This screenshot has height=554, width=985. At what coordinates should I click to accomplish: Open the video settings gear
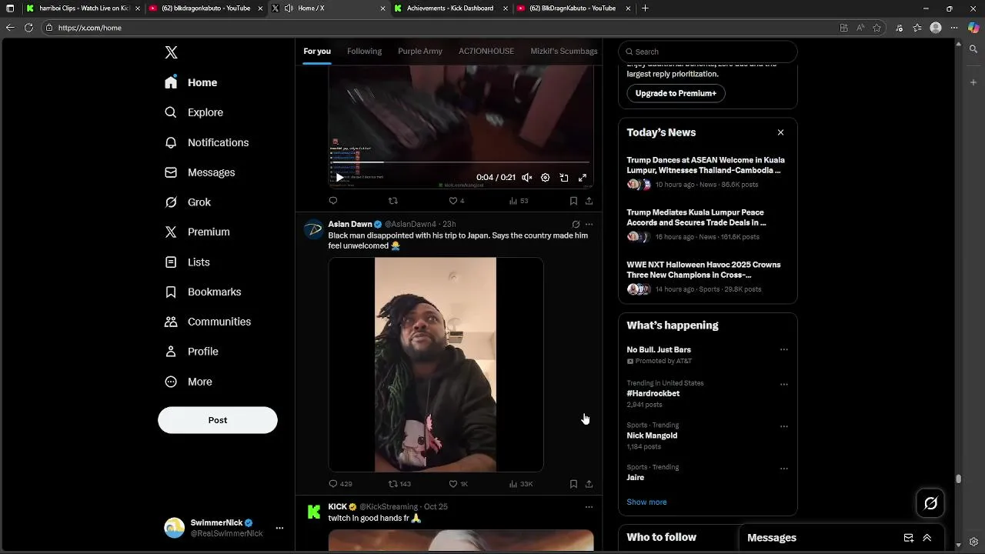click(545, 178)
